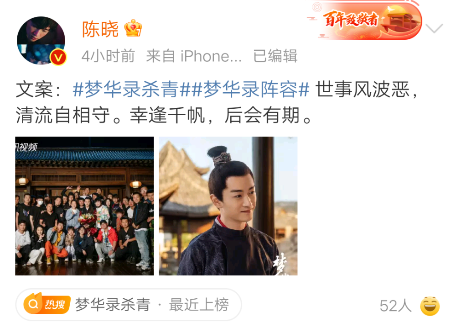Tap the 52人 reaction count

point(395,306)
